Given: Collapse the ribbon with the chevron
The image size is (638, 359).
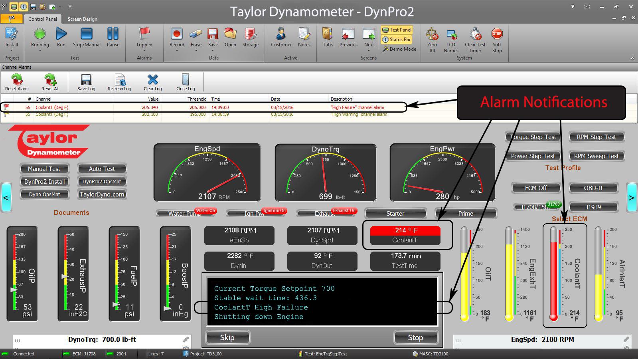Looking at the screenshot, I should (x=632, y=58).
